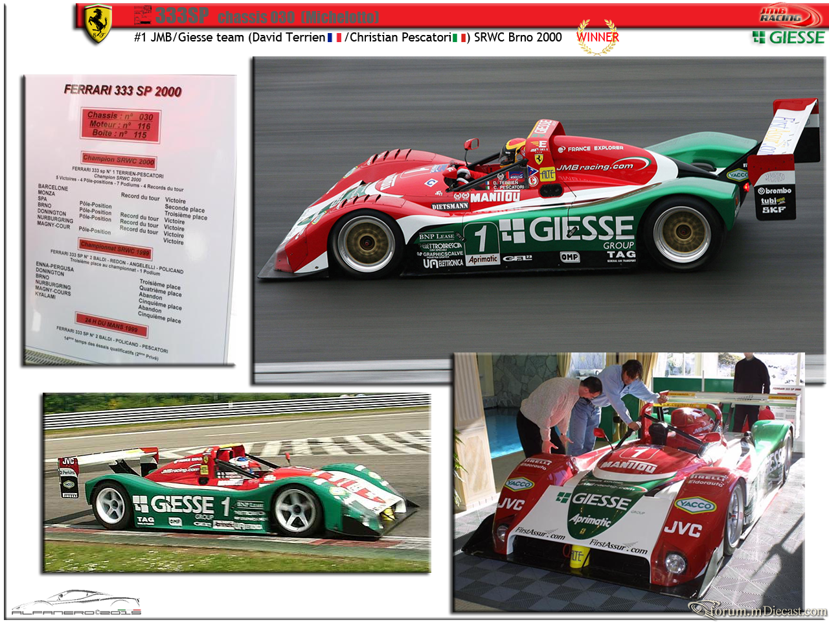Screen dimensions: 829x622
Task: Click the '#1 JMB/Giesse team' caption text
Action: click(189, 38)
